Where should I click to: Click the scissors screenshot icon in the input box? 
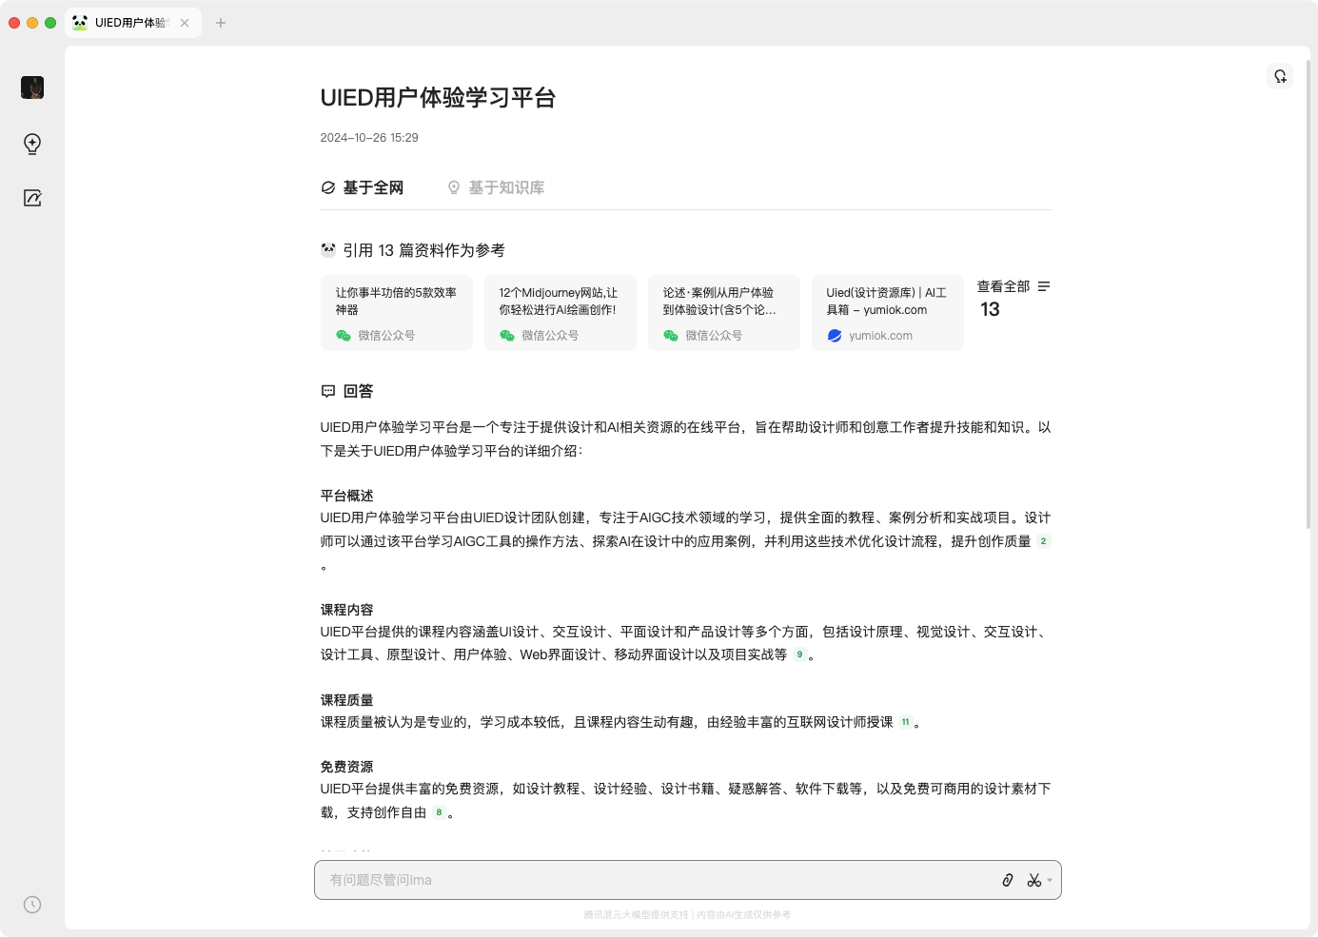coord(1034,880)
